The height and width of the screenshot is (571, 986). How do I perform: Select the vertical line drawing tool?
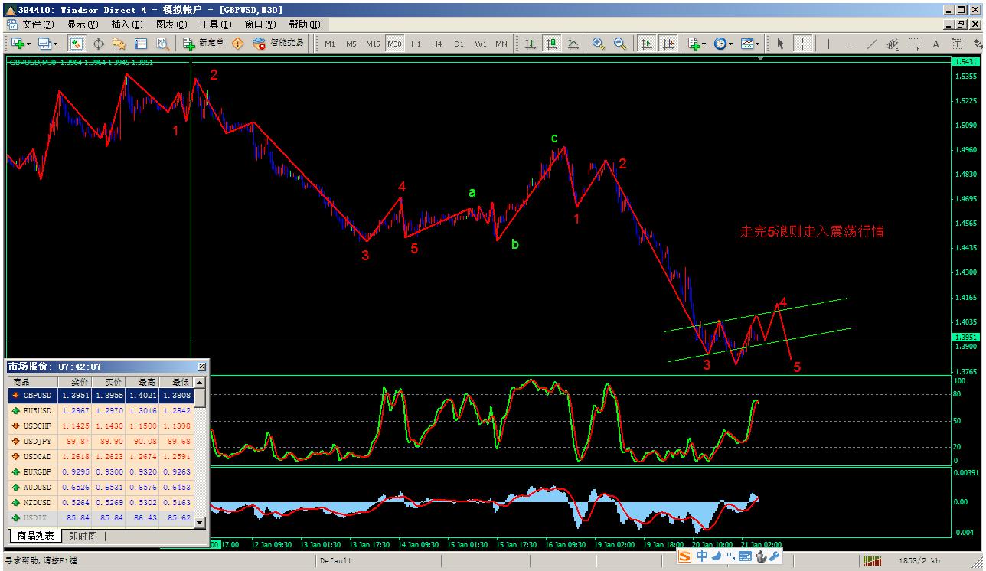click(x=828, y=44)
